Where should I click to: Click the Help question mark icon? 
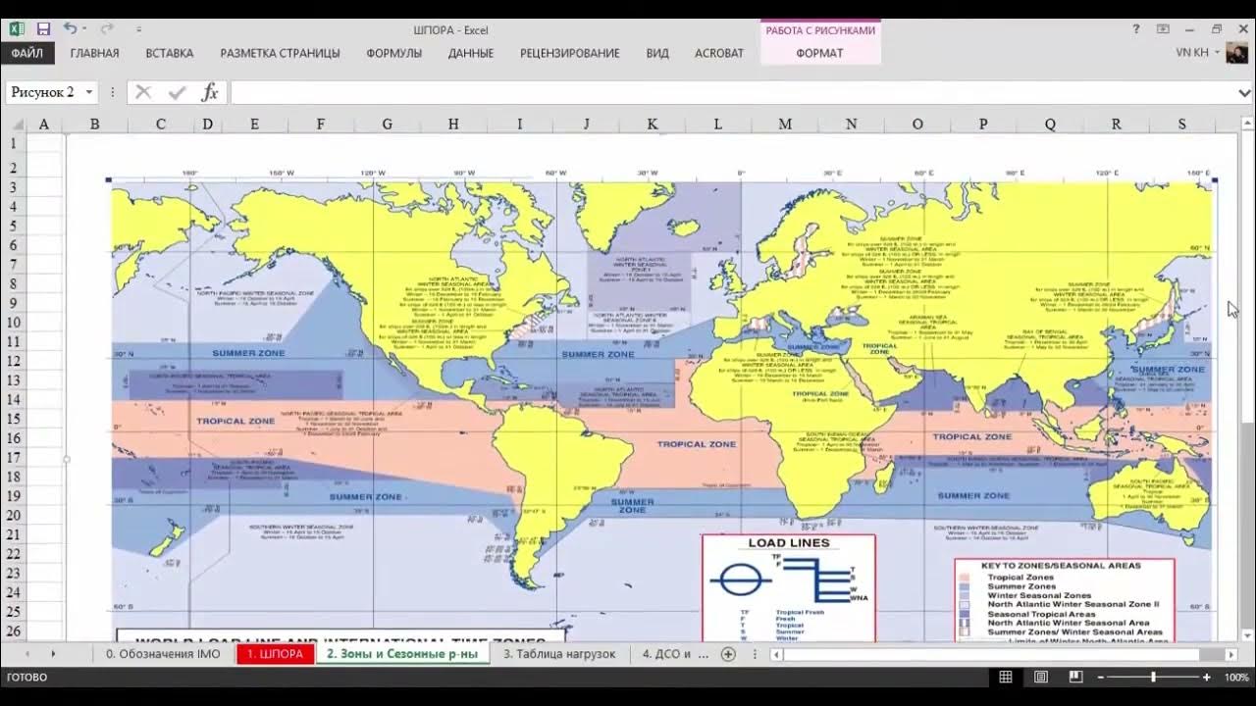(x=1136, y=29)
